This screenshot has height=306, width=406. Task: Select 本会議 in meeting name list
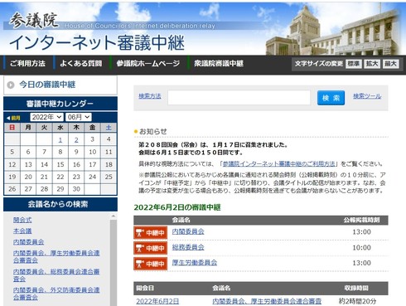(22, 231)
